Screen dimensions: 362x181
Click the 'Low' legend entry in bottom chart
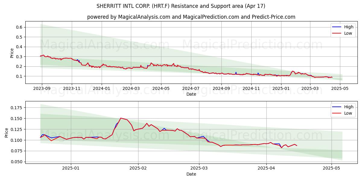pyautogui.click(x=348, y=113)
